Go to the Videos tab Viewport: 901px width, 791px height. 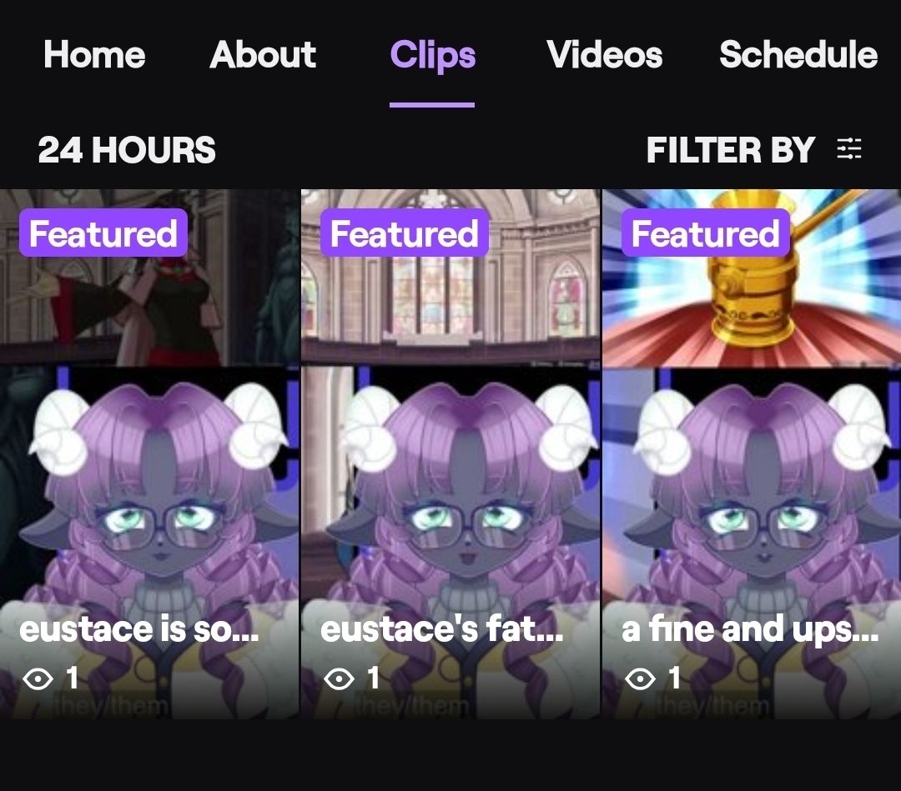point(605,54)
